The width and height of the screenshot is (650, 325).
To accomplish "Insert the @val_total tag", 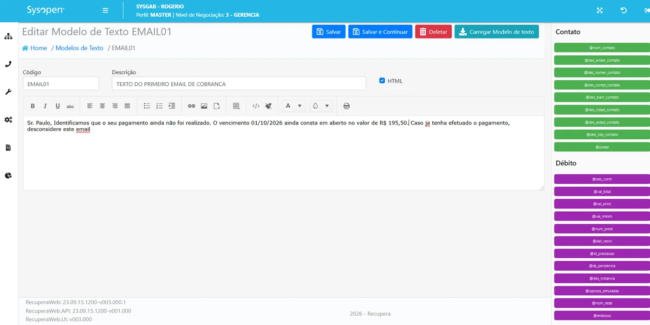I will pyautogui.click(x=602, y=191).
